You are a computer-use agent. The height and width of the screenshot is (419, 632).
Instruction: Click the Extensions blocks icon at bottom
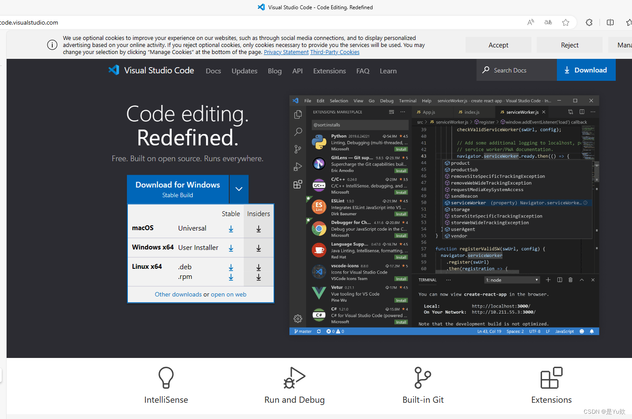(551, 378)
